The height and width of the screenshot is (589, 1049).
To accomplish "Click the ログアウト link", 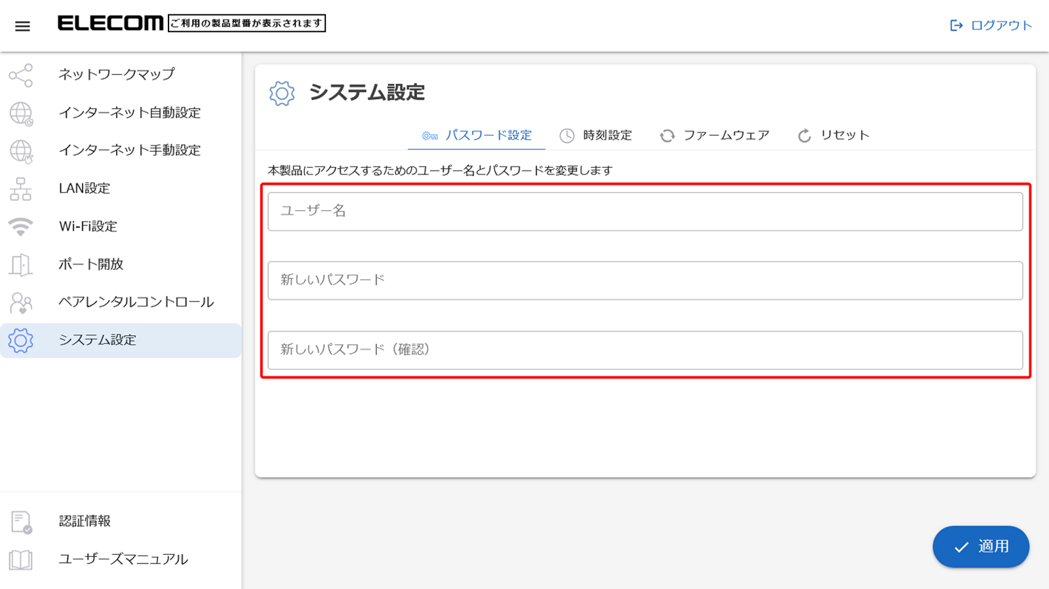I will (x=991, y=26).
